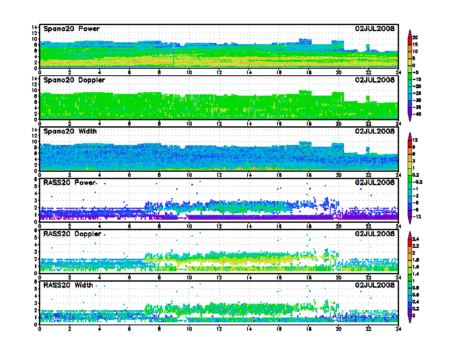Image resolution: width=457 pixels, height=353 pixels.
Task: Click the value 1.4 on the bottom colorbar
Action: pos(416,274)
